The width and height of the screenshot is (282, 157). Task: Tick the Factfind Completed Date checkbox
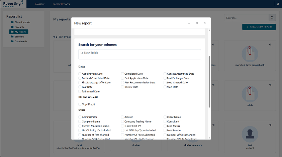[80, 78]
